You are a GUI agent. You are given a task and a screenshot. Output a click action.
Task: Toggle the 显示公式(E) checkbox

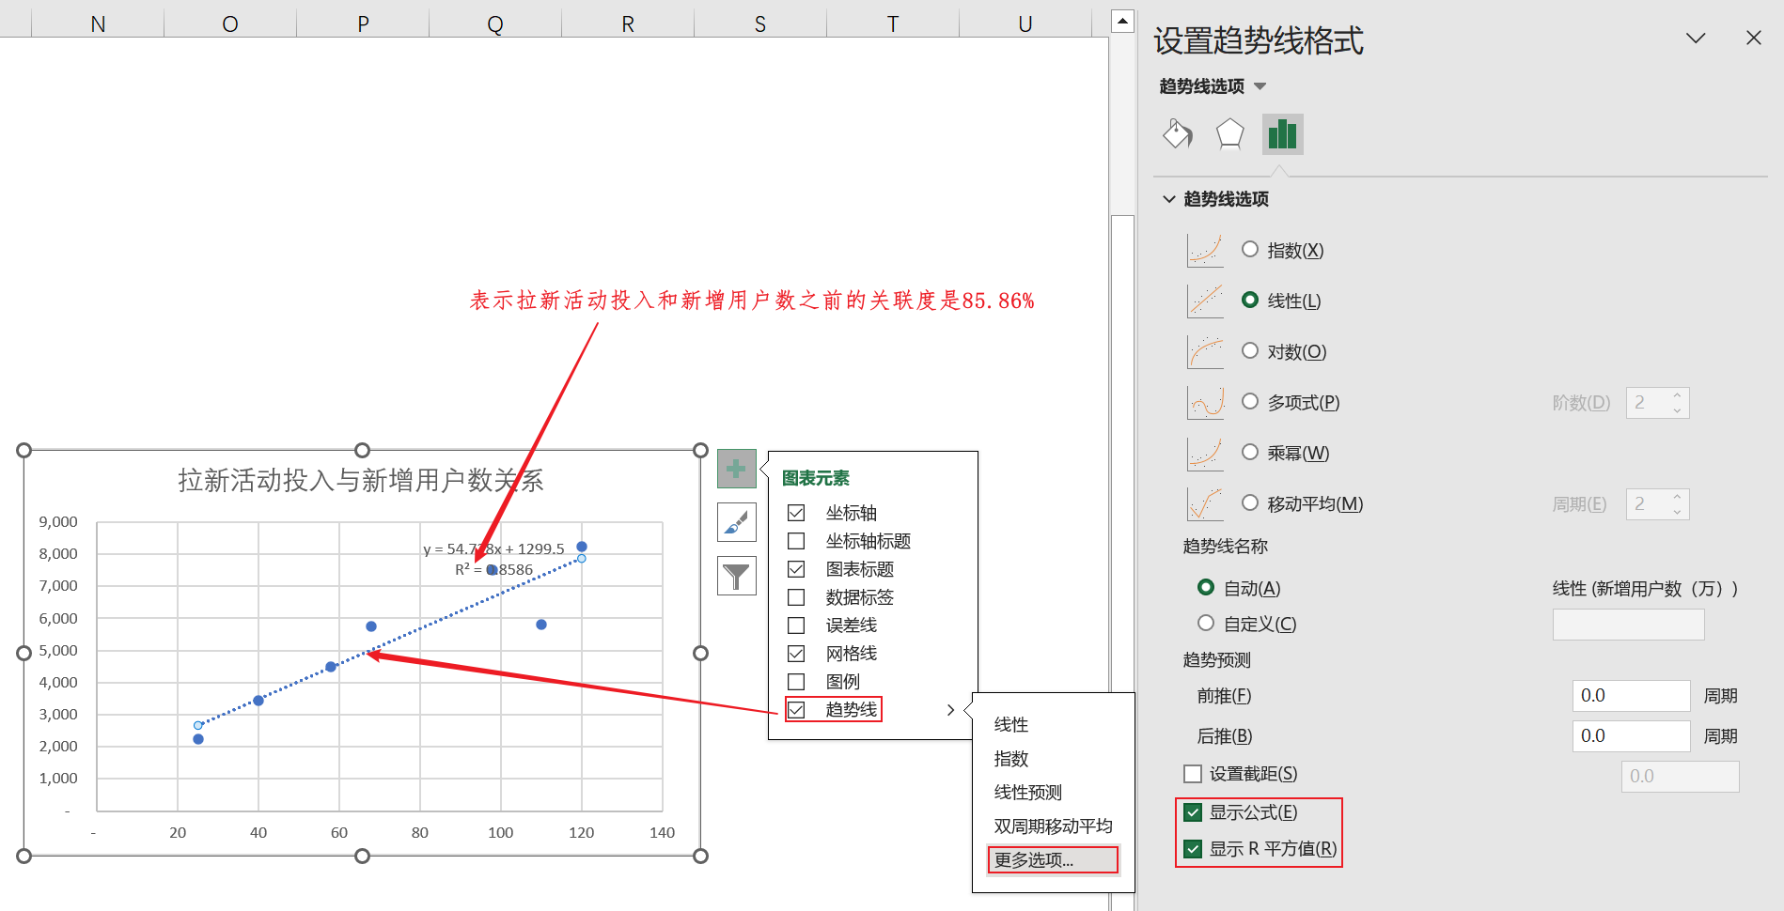[1193, 812]
